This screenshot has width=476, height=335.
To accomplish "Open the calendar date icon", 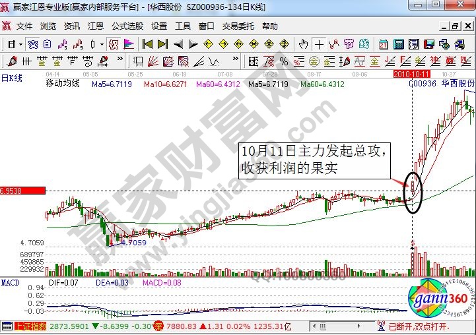I will click(x=383, y=44).
